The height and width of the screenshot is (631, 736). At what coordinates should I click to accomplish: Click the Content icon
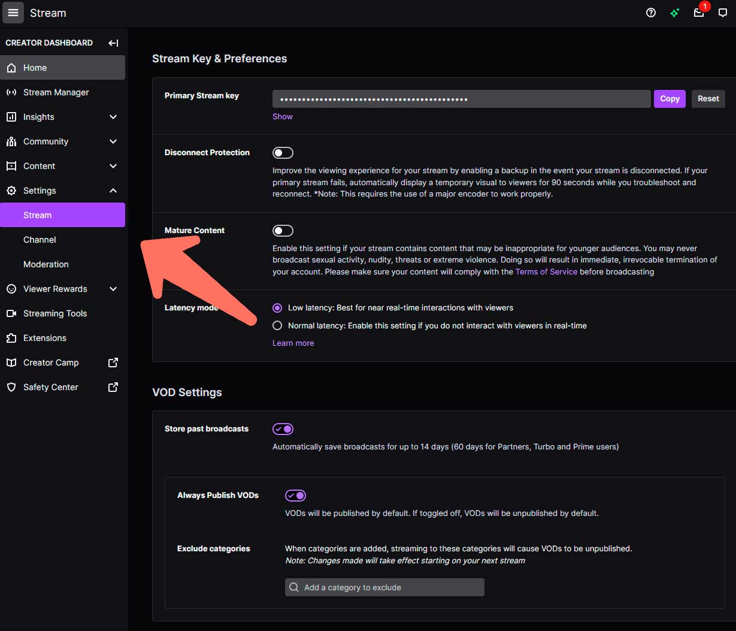tap(11, 166)
